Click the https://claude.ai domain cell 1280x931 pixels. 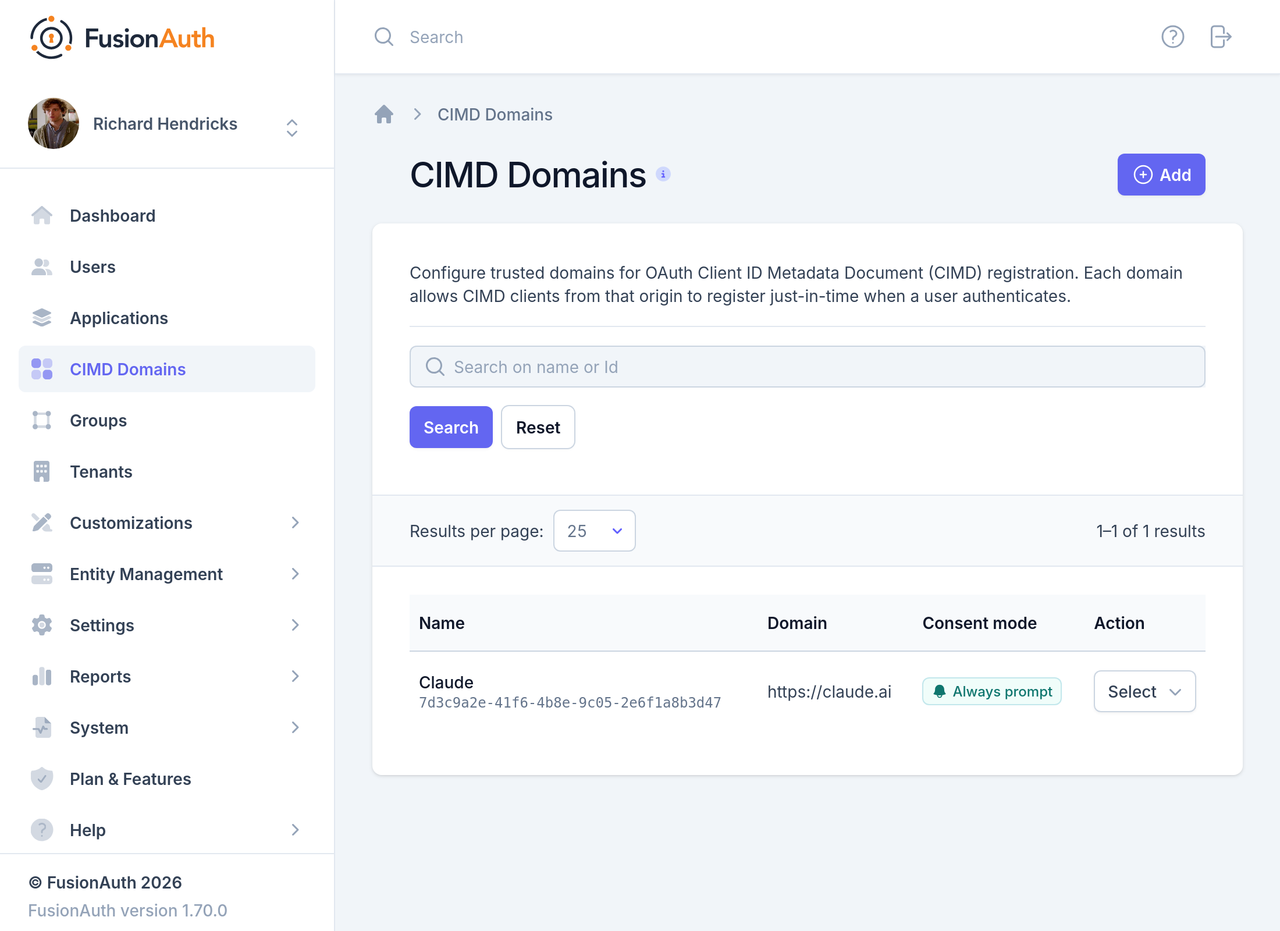pyautogui.click(x=829, y=691)
